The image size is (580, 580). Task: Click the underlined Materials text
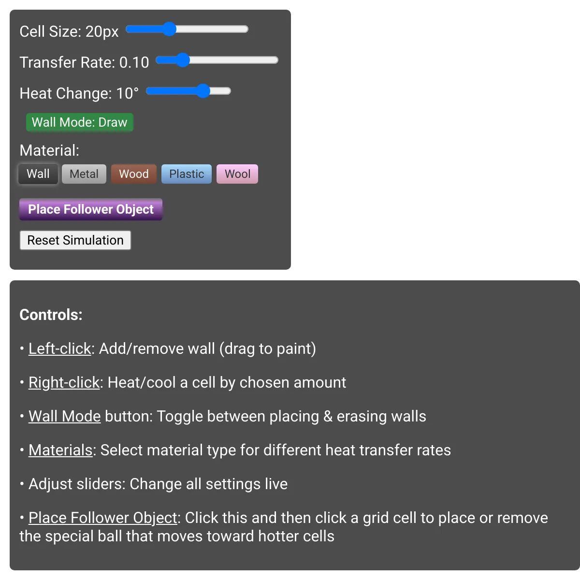(60, 450)
